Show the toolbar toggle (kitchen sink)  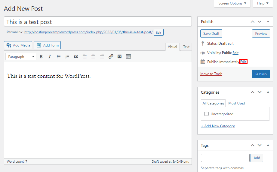tap(128, 56)
